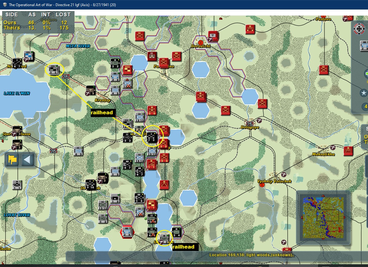Screen dimensions: 368x267
Task: Select the air unit west of Krestsy
Action: [91, 90]
